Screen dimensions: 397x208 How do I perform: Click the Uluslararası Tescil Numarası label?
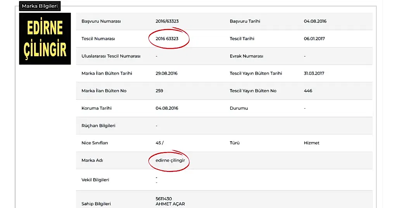pyautogui.click(x=111, y=56)
